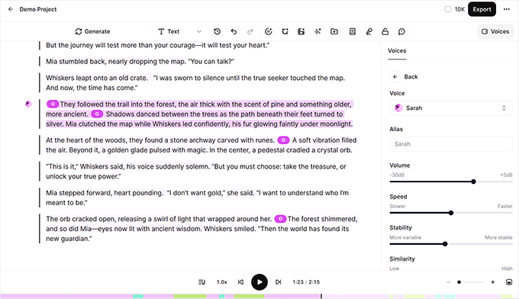Adjust the Stability slider handle
This screenshot has width=519, height=299.
445,244
